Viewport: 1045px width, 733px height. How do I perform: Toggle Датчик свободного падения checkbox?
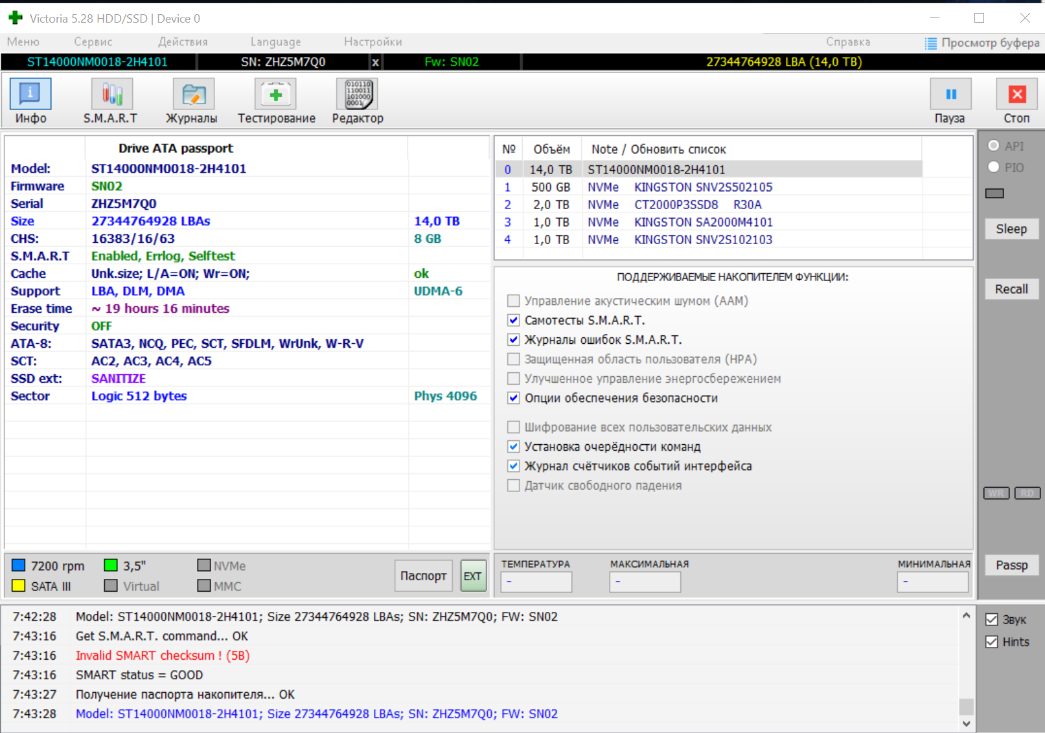pyautogui.click(x=514, y=485)
